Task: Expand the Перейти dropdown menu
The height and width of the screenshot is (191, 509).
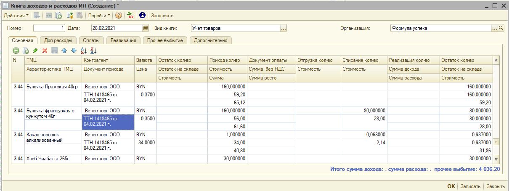Action: coord(99,16)
